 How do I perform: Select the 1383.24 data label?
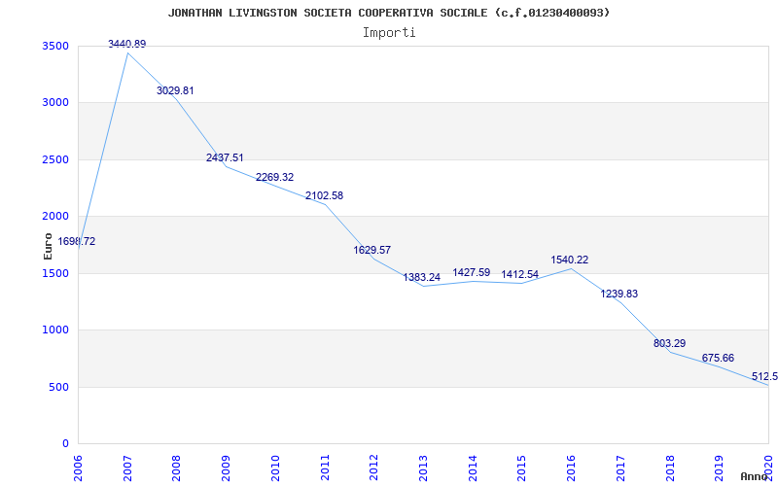[x=422, y=278]
